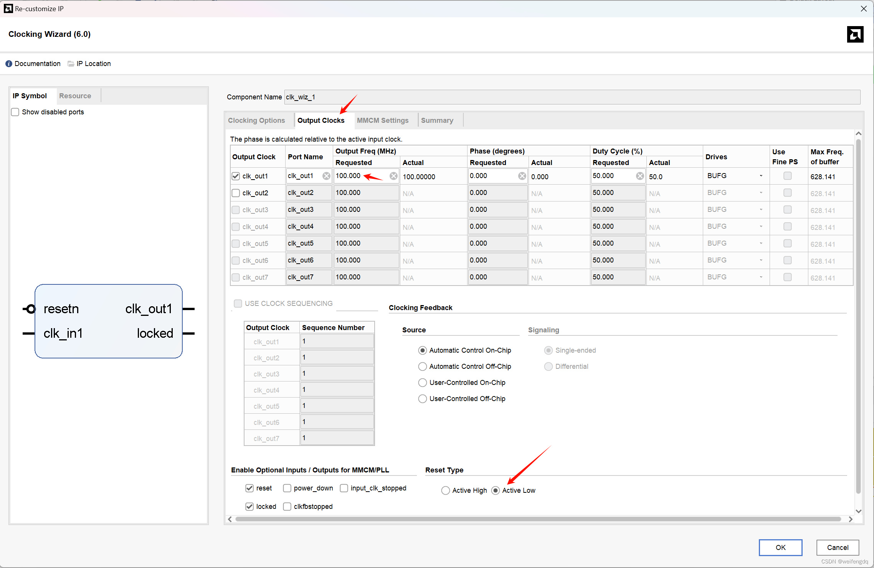Image resolution: width=874 pixels, height=568 pixels.
Task: Select User-Controlled Off-Chip feedback source
Action: (423, 399)
